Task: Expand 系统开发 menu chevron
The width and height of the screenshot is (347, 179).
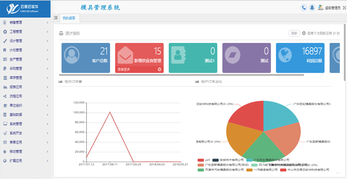Action: [48, 134]
